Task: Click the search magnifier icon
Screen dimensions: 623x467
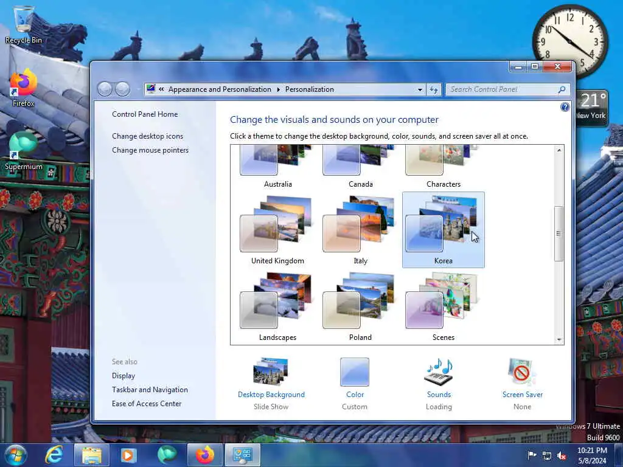Action: [562, 89]
